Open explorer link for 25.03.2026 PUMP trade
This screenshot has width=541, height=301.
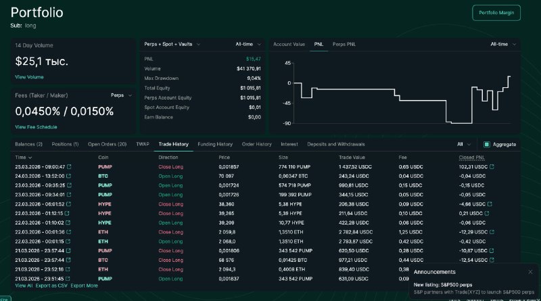pos(69,166)
